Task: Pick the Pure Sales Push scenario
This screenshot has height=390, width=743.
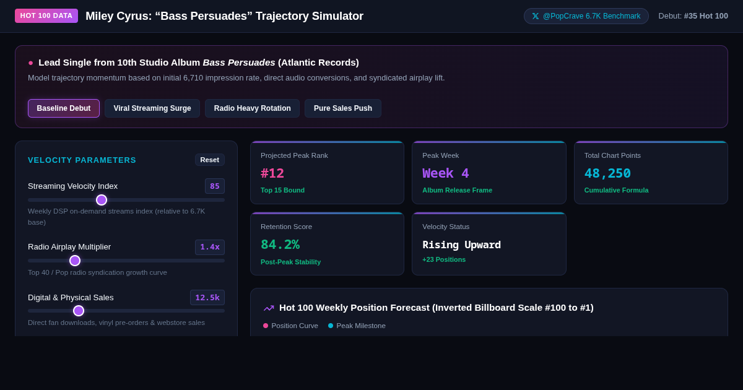Action: click(343, 108)
